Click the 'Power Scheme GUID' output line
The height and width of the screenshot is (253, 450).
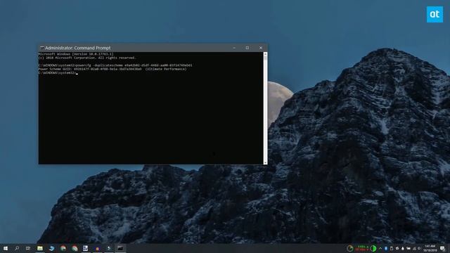[x=112, y=69]
